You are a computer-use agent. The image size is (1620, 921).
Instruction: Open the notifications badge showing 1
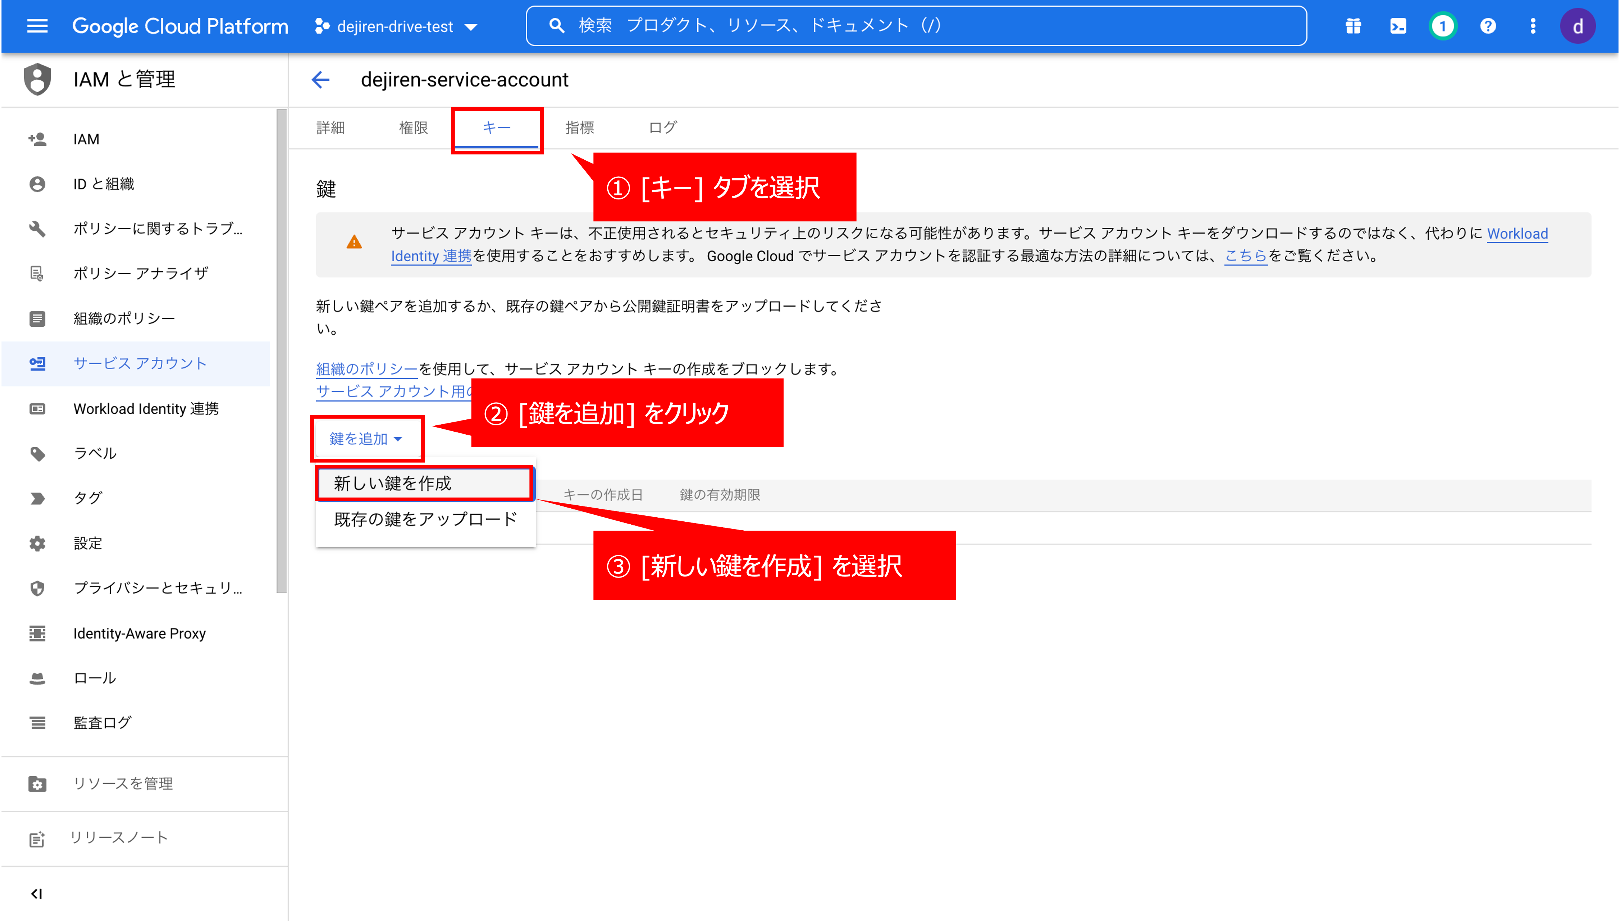click(x=1442, y=26)
